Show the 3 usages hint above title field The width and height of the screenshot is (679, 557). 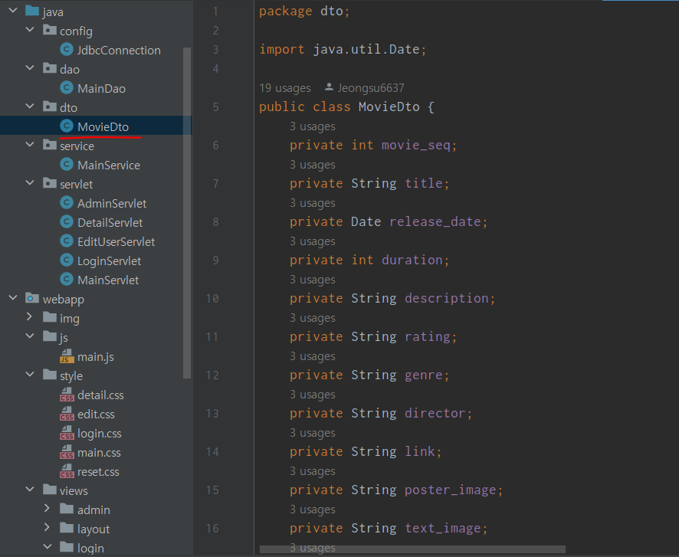312,165
